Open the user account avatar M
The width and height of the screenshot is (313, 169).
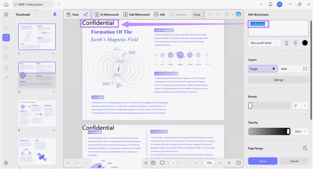point(279,4)
